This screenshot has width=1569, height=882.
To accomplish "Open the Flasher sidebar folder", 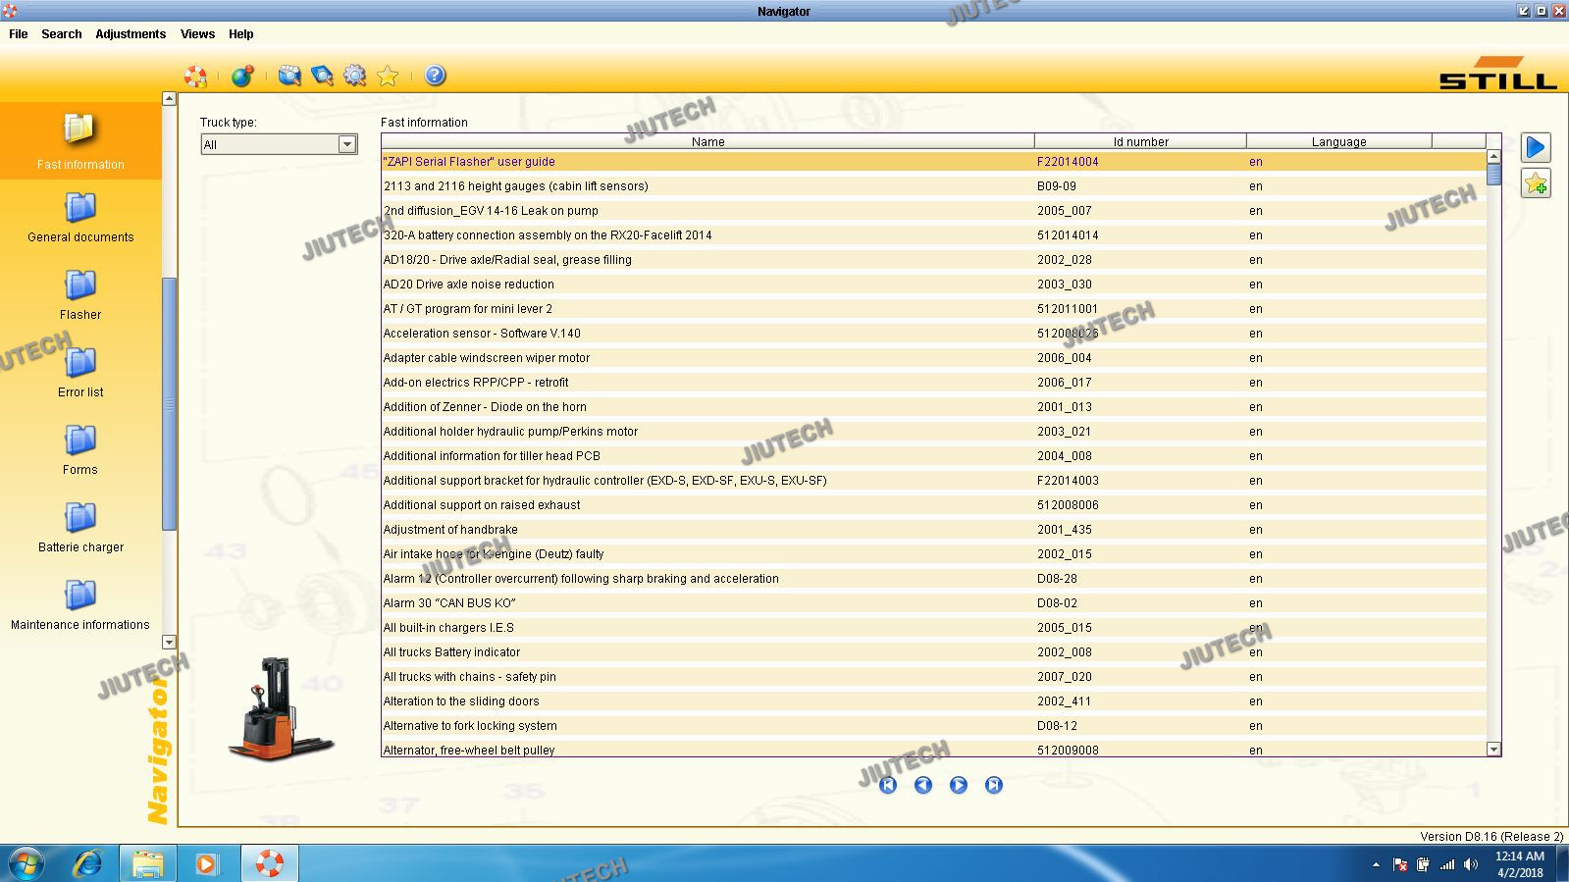I will click(80, 294).
